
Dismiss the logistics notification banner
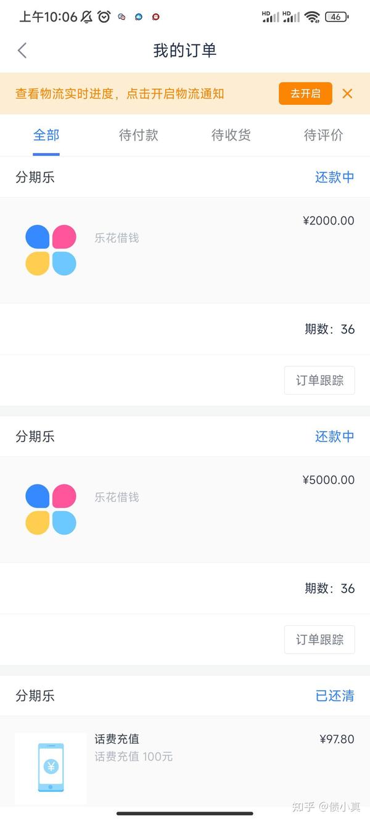347,94
